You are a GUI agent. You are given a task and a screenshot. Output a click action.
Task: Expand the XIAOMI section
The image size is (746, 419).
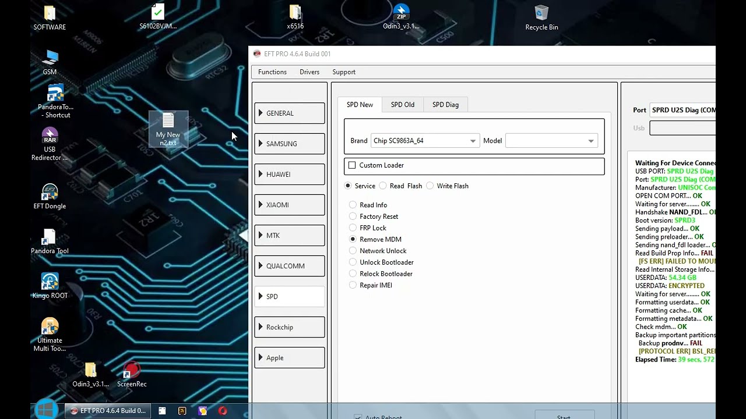[290, 205]
